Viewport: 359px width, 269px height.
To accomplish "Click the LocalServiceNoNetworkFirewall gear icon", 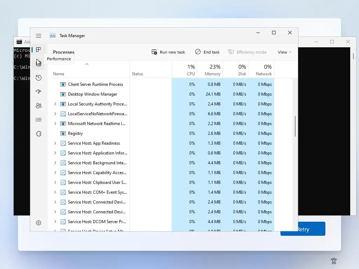I will pos(63,114).
